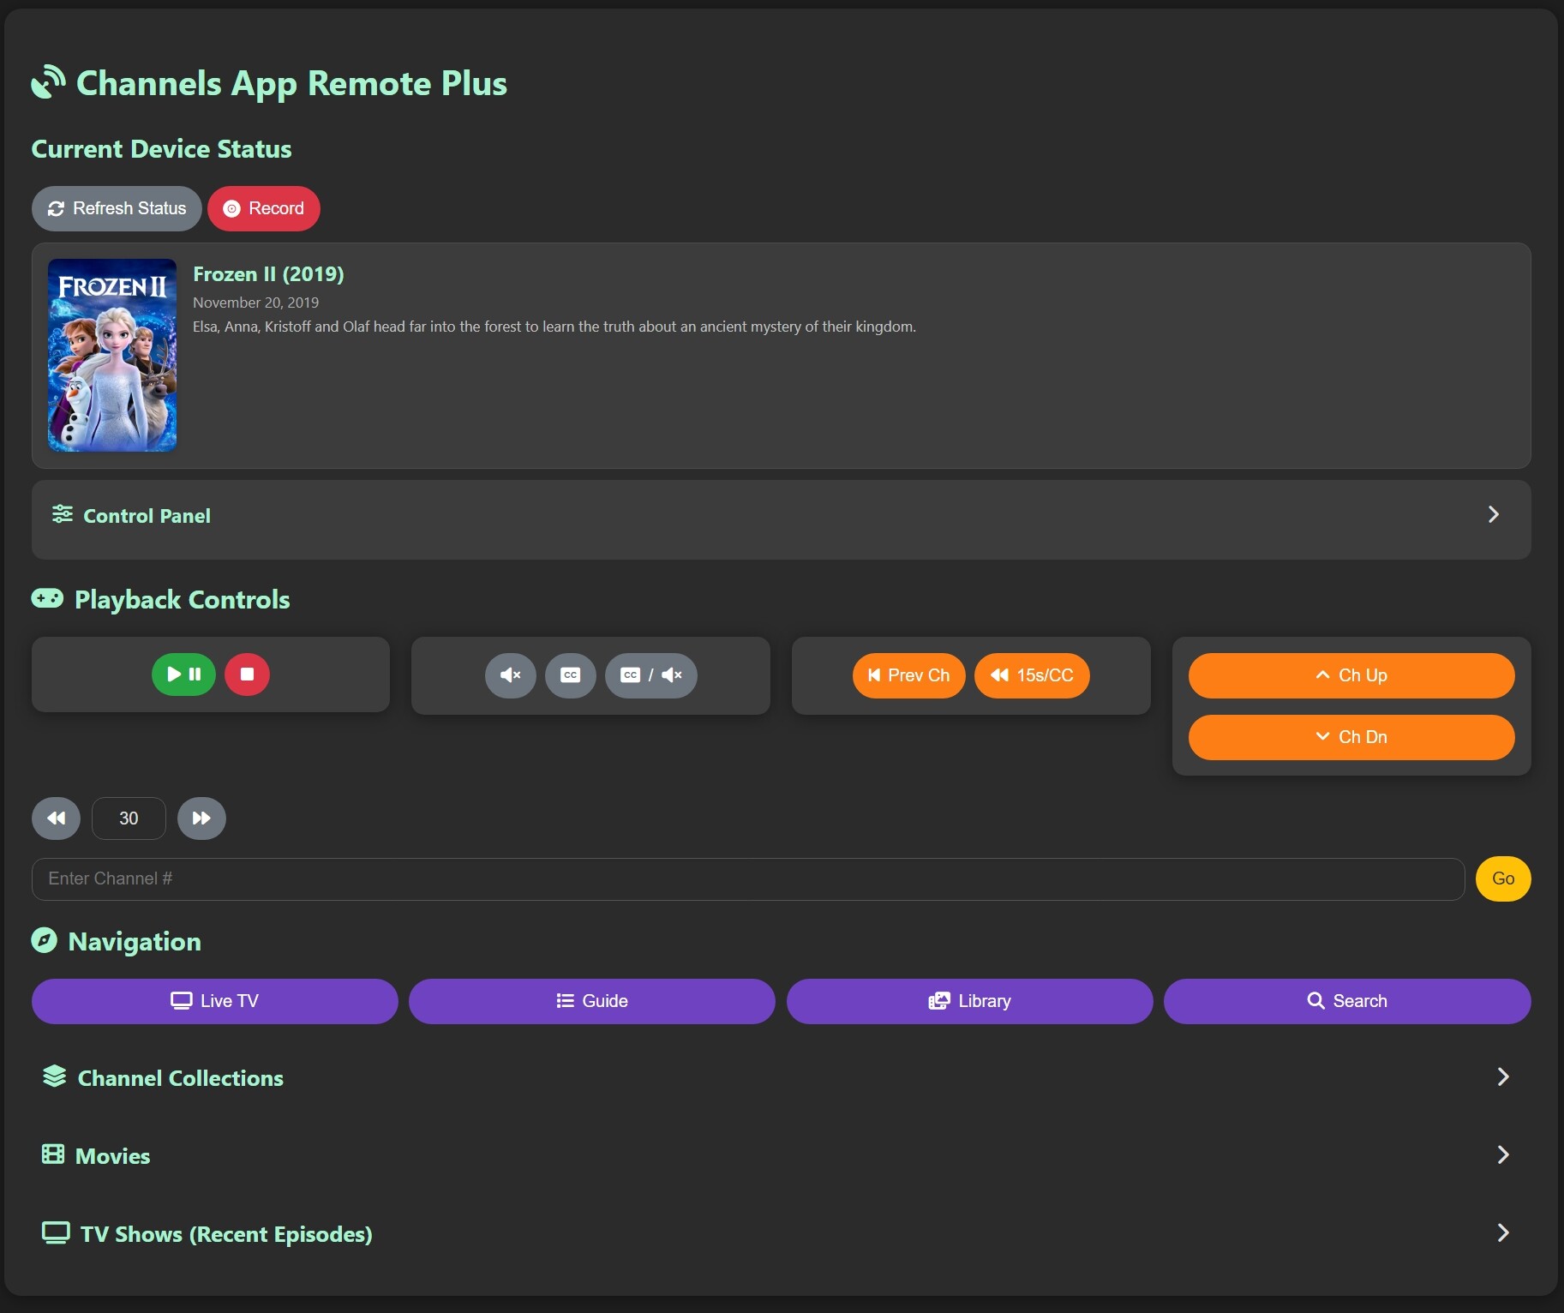This screenshot has height=1313, width=1564.
Task: Click the Refresh Status button
Action: coord(117,208)
